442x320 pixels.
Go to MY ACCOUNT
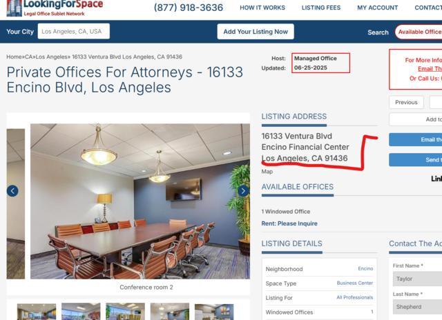pos(378,8)
